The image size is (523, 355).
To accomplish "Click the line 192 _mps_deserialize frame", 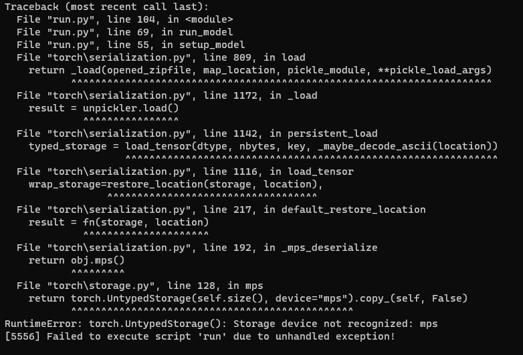I will pos(197,248).
